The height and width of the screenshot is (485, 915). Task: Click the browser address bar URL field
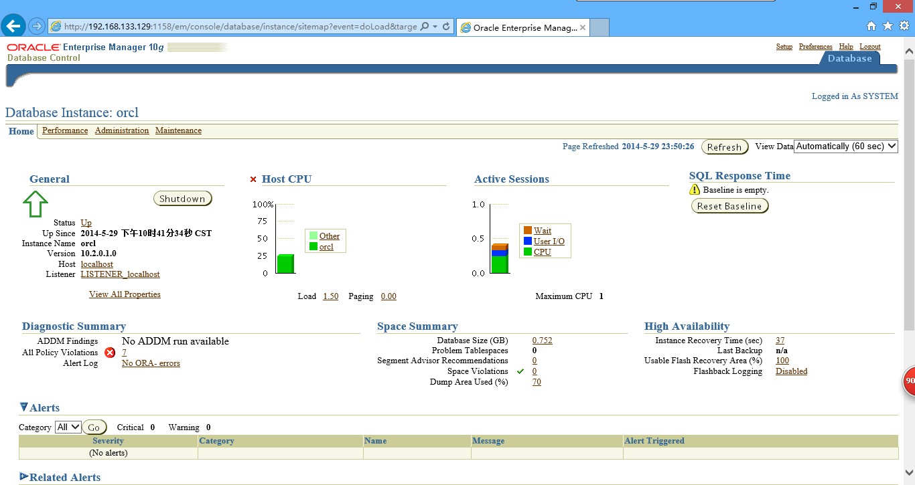pyautogui.click(x=239, y=27)
